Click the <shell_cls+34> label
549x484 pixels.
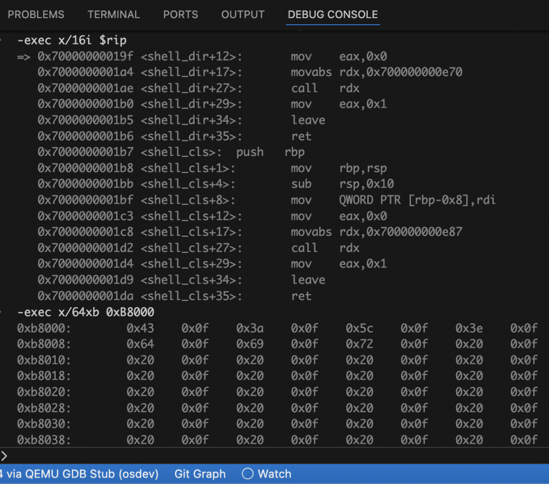188,280
